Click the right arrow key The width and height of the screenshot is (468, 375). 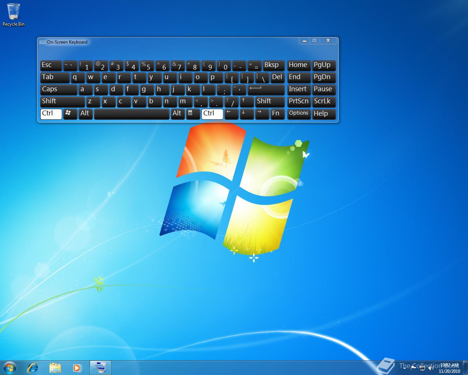pyautogui.click(x=262, y=114)
